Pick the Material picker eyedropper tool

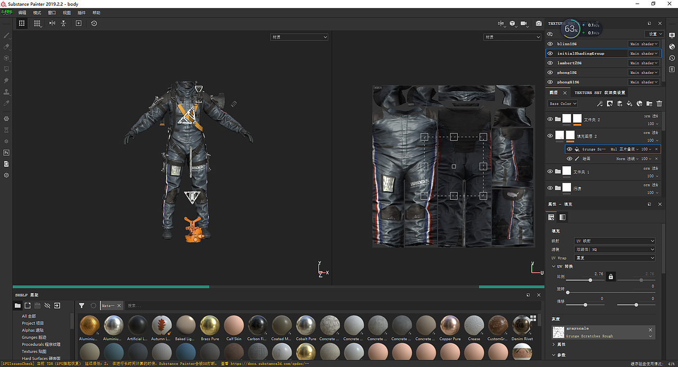point(6,103)
